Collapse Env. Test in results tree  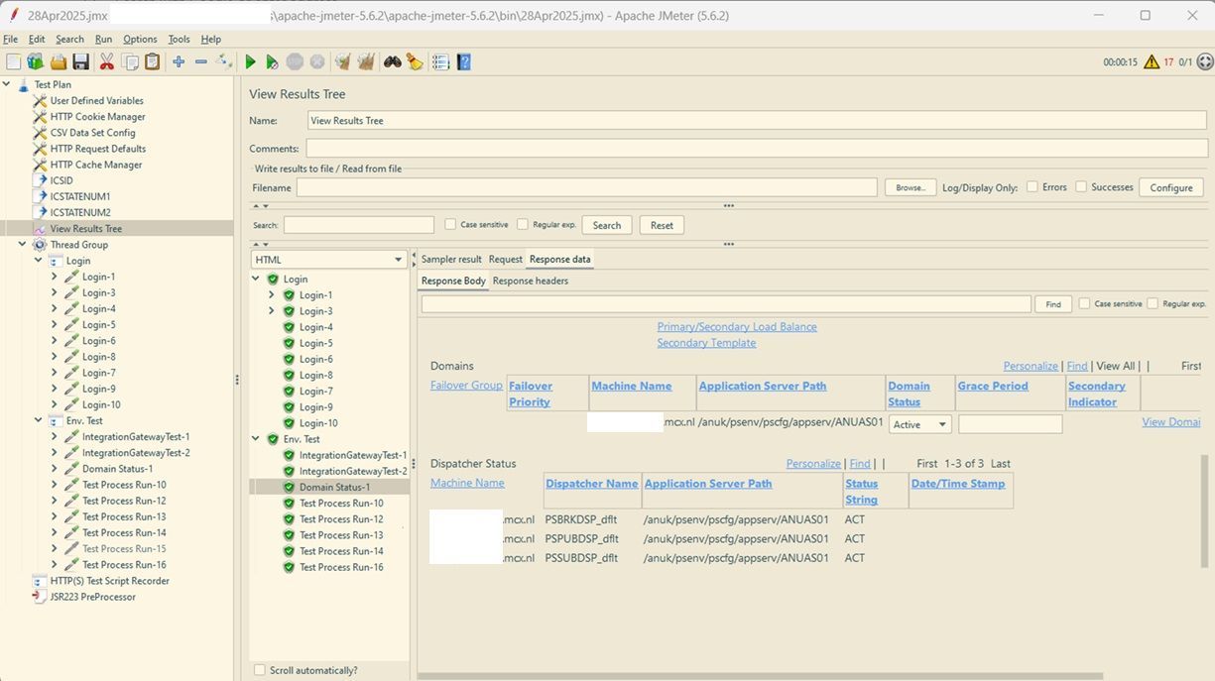click(x=256, y=439)
